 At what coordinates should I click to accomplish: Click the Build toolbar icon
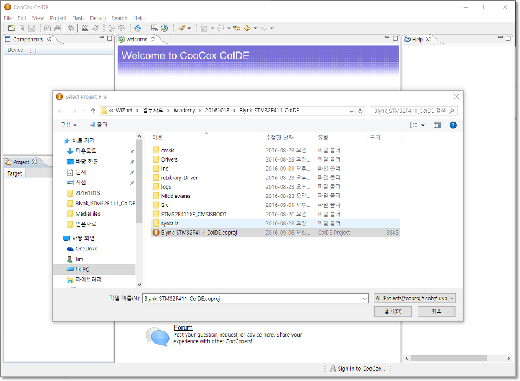click(x=48, y=28)
